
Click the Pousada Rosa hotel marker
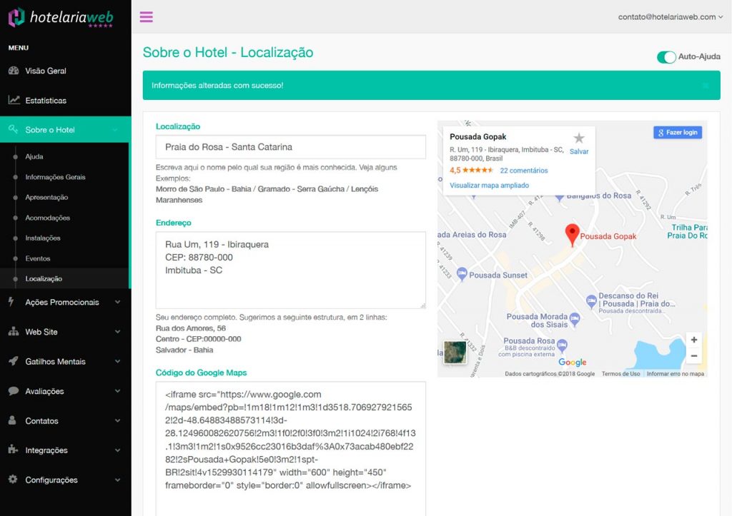(x=562, y=345)
